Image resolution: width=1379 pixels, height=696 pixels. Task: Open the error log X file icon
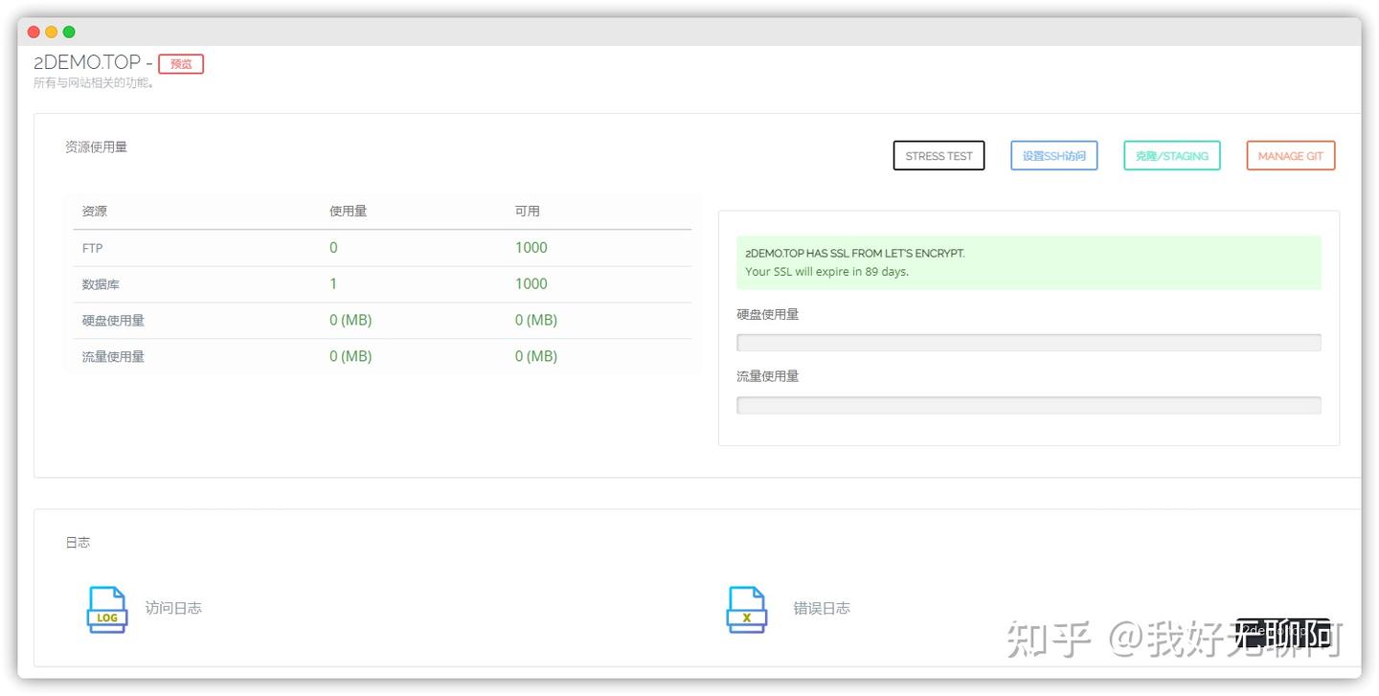(x=746, y=610)
